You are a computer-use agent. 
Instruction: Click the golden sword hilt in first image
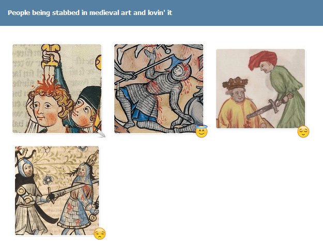tap(51, 56)
